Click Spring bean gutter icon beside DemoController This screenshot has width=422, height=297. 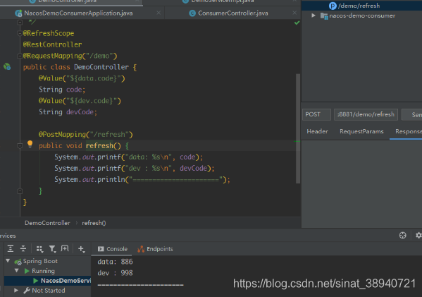pos(7,66)
